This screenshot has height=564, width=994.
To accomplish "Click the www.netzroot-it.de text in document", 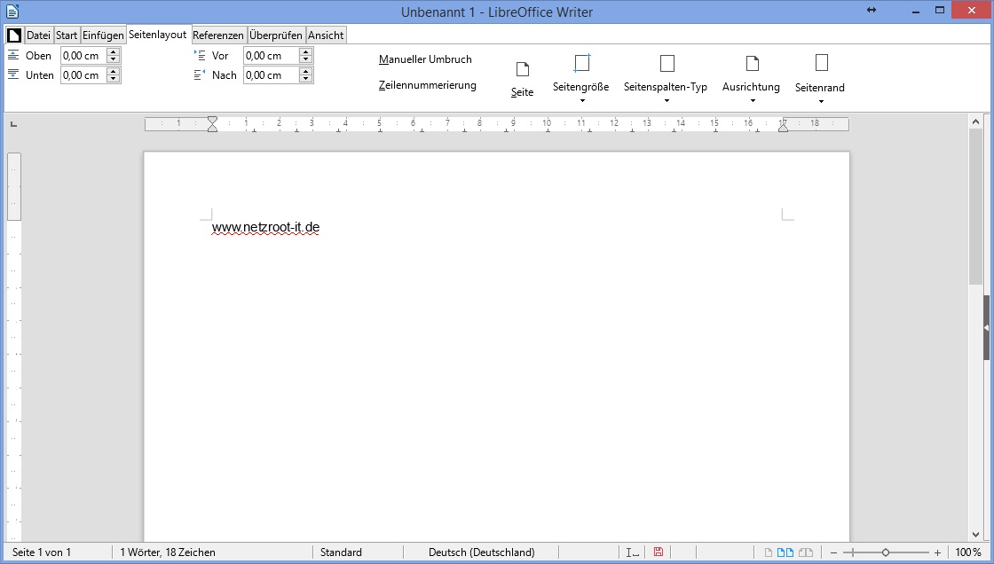I will [x=265, y=227].
